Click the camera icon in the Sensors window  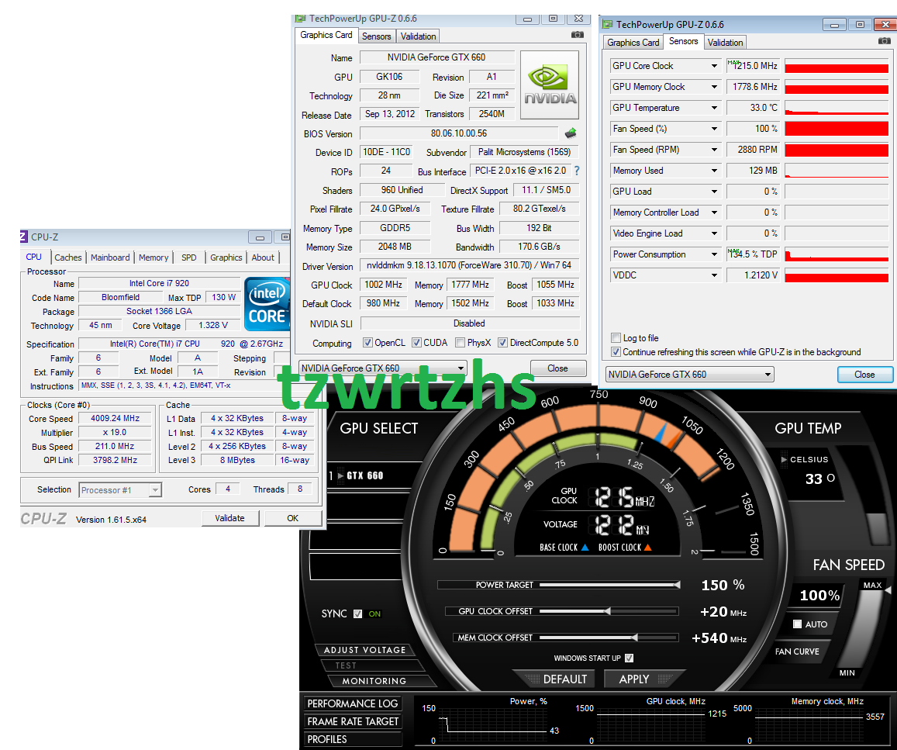[884, 41]
